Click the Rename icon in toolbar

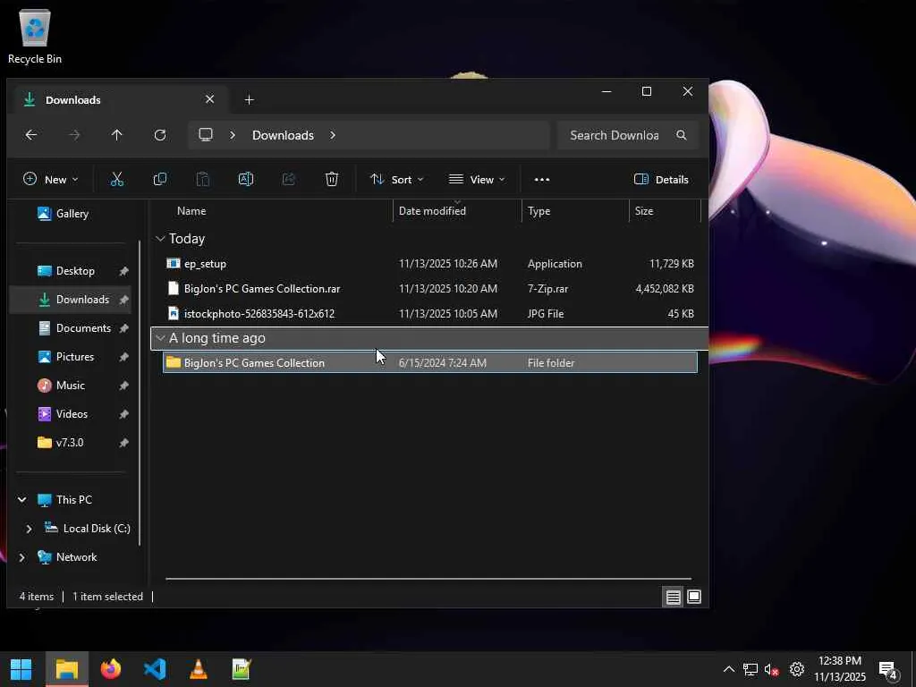coord(245,179)
